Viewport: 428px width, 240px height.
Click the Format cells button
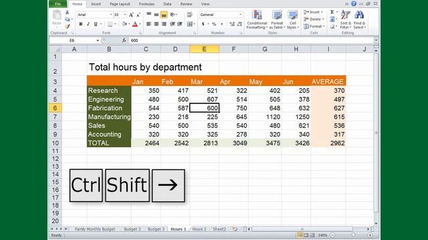[314, 27]
